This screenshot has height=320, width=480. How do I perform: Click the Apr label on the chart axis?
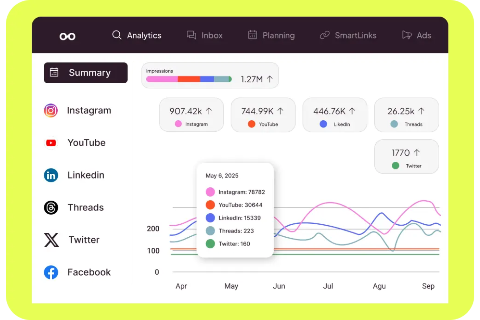tap(181, 286)
